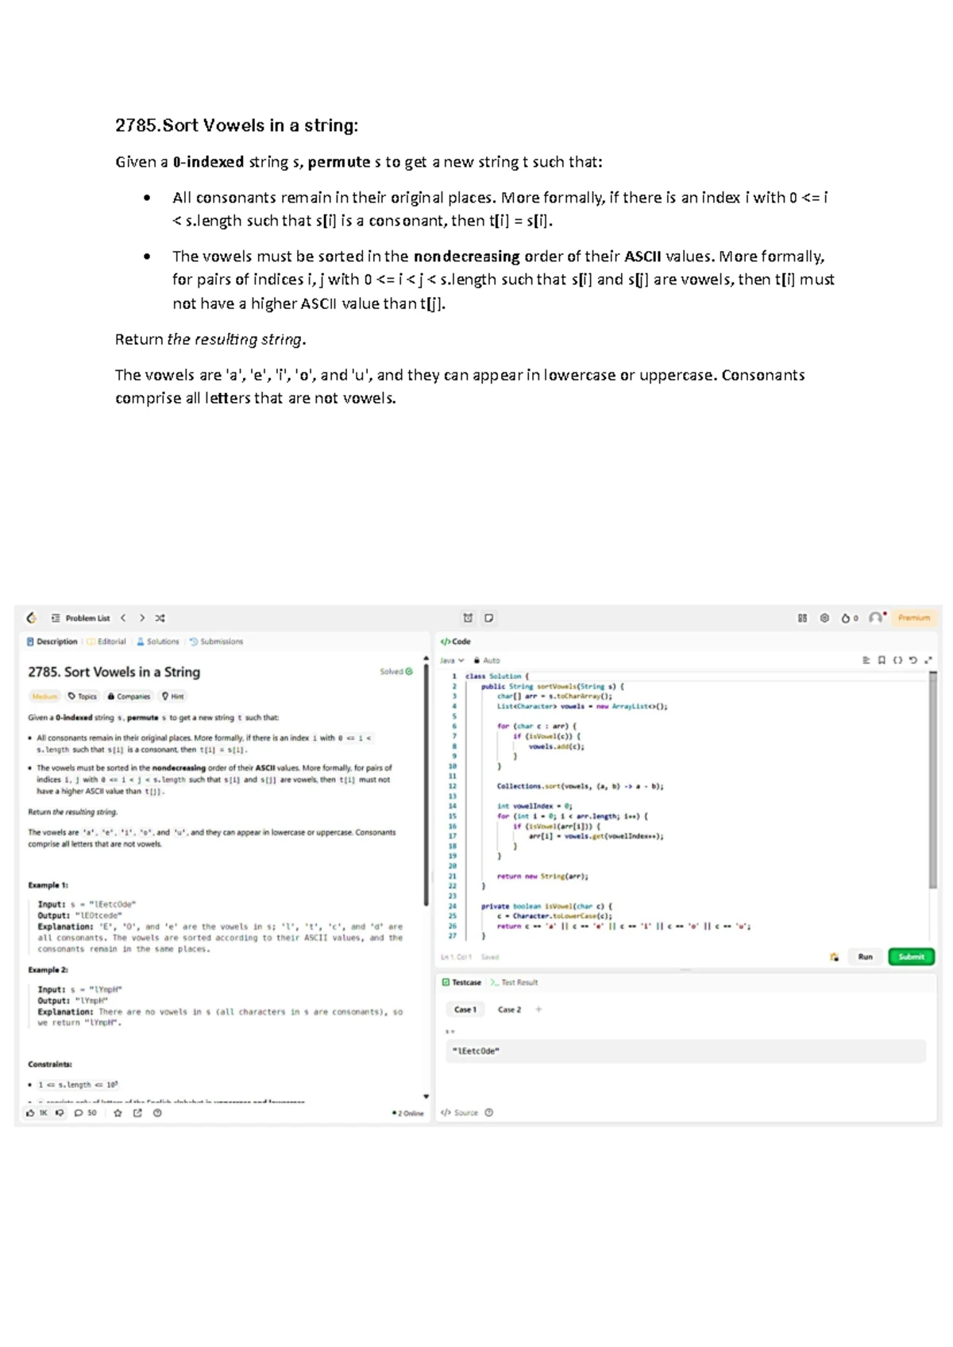This screenshot has height=1347, width=953.
Task: Open the layout grid icon
Action: click(x=802, y=618)
